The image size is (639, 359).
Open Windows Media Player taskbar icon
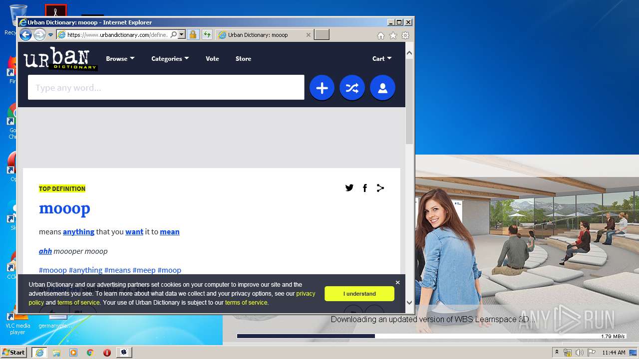(x=73, y=352)
